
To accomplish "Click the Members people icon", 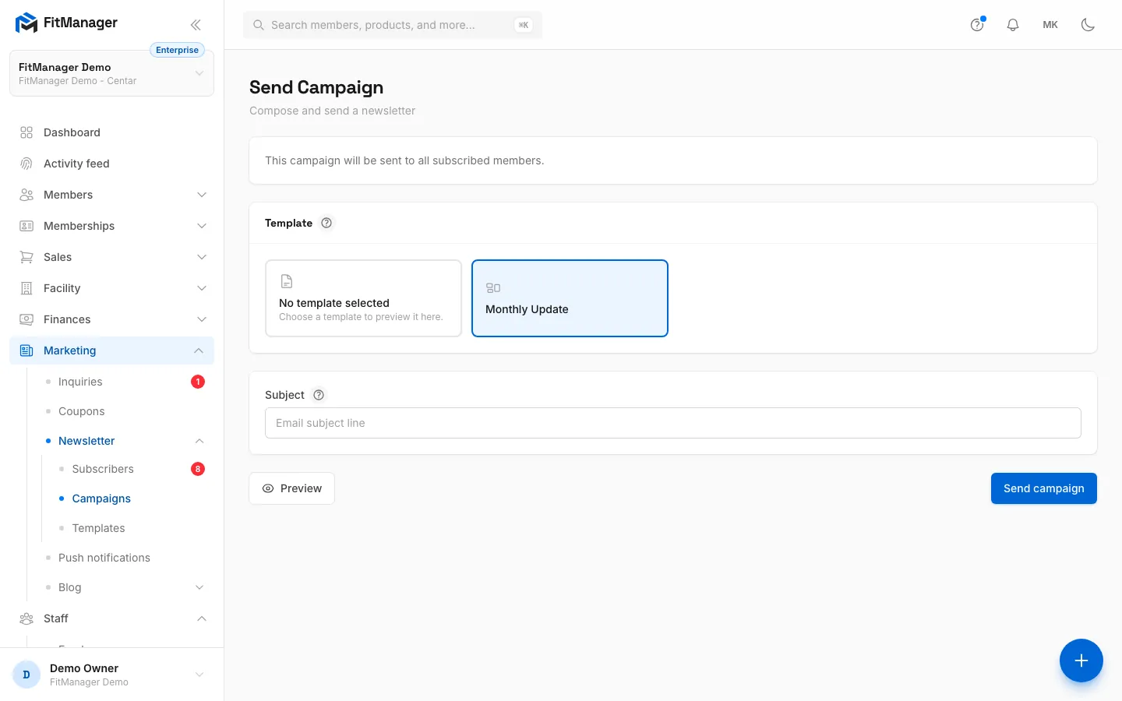I will pos(26,195).
